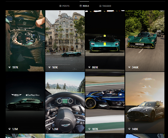Open the blue race car reel
Image resolution: width=168 pixels, height=138 pixels.
click(x=105, y=102)
